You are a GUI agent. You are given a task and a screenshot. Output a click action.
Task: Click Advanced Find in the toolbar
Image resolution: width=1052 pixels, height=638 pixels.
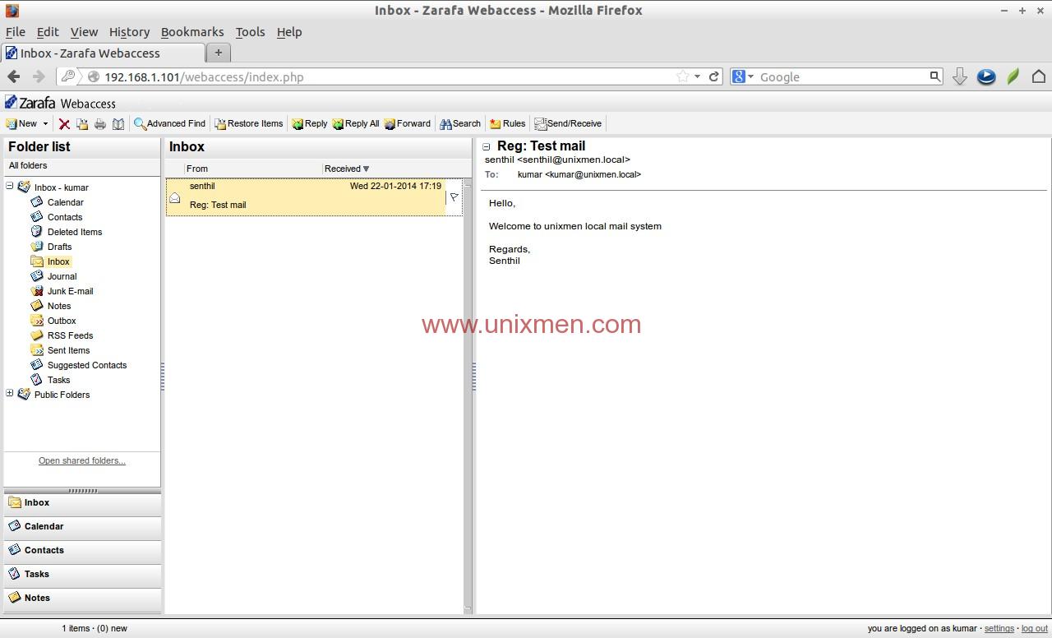[169, 123]
